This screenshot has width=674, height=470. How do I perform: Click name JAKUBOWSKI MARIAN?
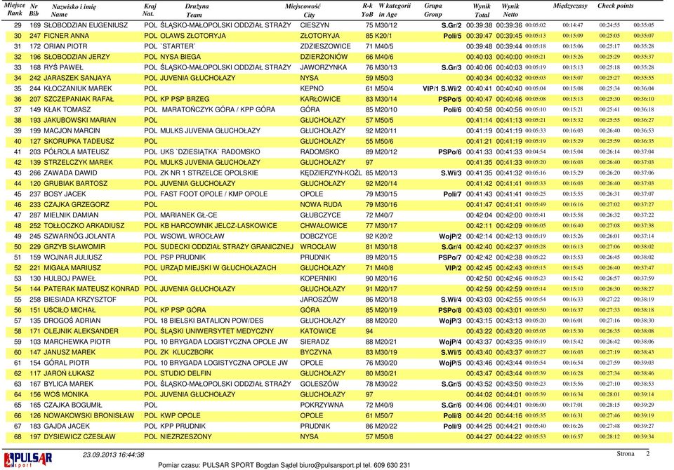coord(80,120)
